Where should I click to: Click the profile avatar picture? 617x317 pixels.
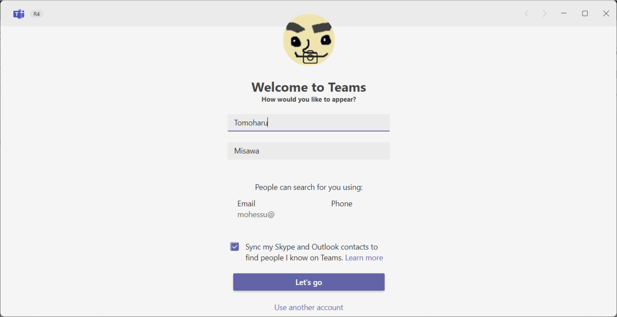tap(308, 40)
